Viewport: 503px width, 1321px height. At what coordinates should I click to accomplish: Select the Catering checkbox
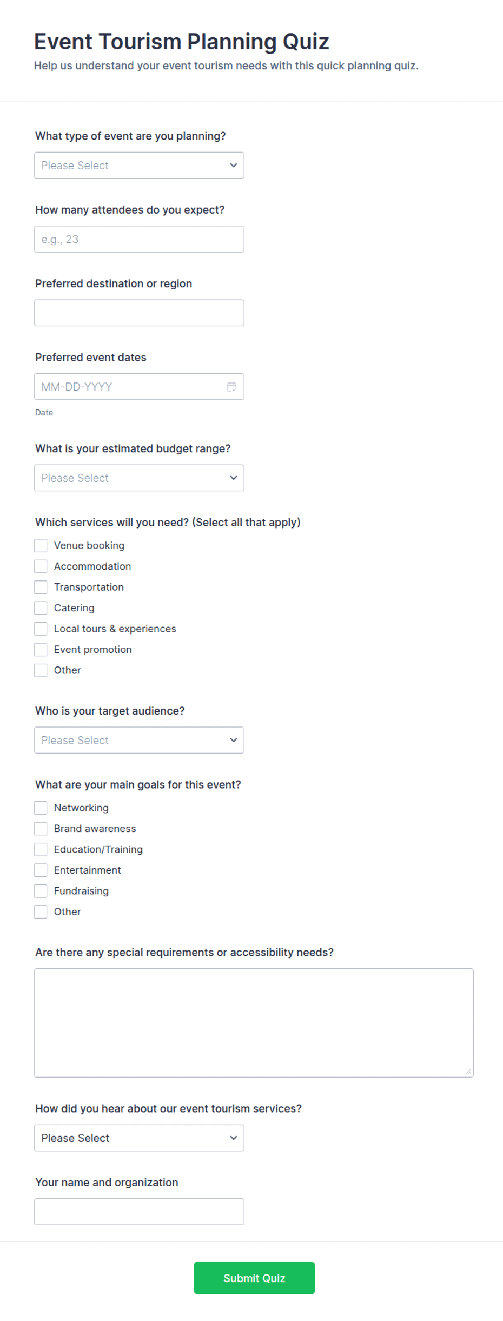tap(41, 608)
